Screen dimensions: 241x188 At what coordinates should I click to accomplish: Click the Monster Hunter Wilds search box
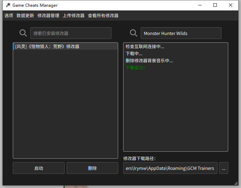coord(181,33)
